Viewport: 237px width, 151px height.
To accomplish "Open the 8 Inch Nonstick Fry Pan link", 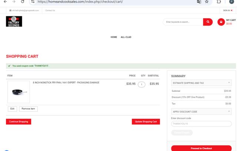I will pos(66,83).
